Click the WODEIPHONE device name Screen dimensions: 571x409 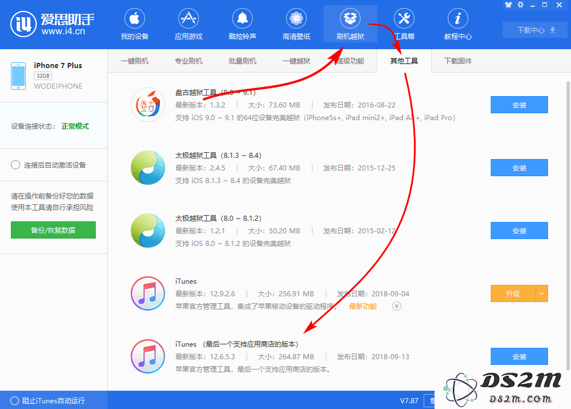58,86
